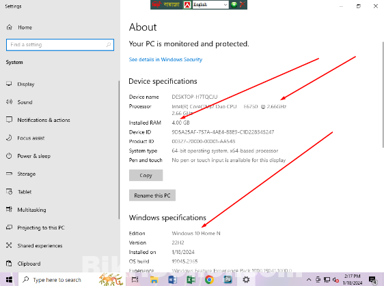
Task: Select the Windows 10 Home N edition text
Action: click(x=196, y=234)
